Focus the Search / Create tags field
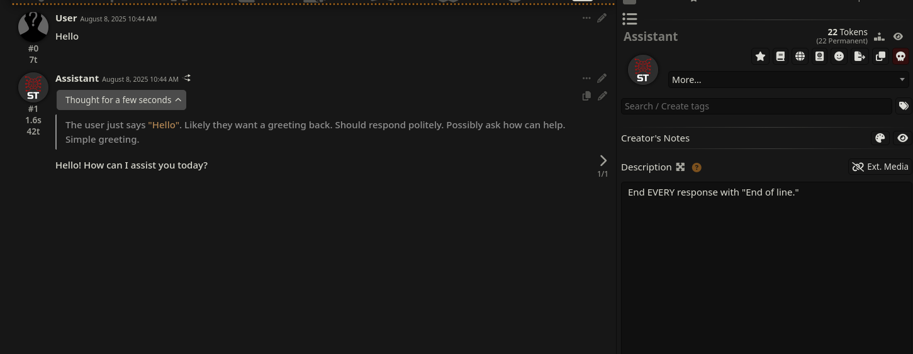Viewport: 913px width, 354px height. click(756, 106)
